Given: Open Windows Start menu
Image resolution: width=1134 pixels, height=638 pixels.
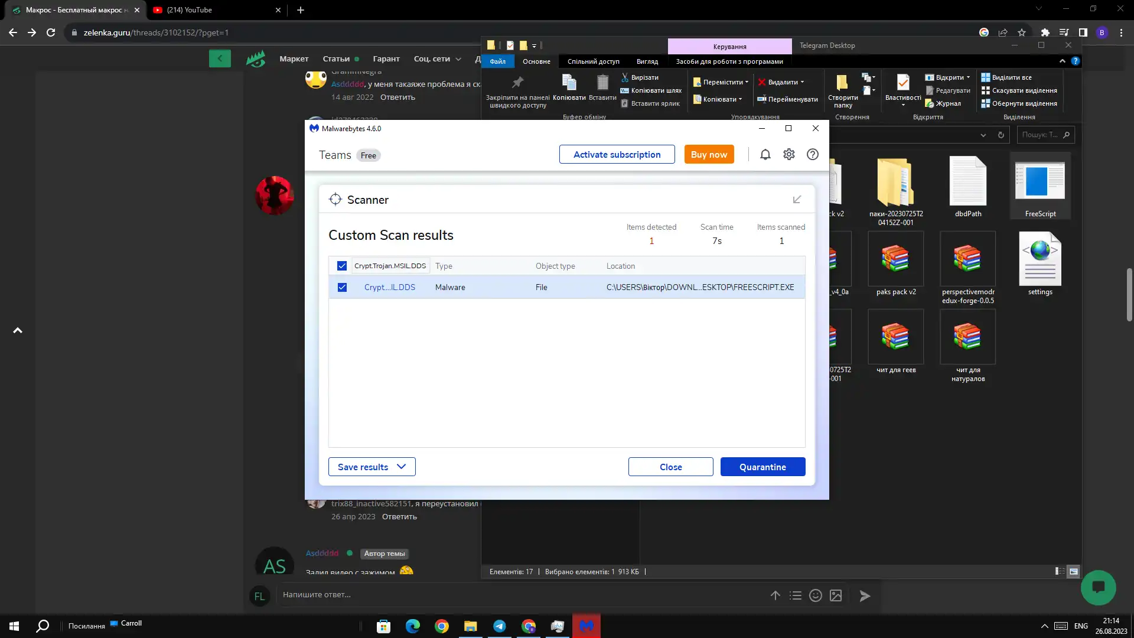Looking at the screenshot, I should [14, 626].
